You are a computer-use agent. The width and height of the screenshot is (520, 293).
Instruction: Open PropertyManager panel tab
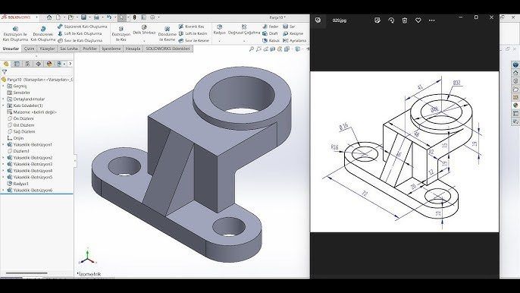tap(17, 64)
